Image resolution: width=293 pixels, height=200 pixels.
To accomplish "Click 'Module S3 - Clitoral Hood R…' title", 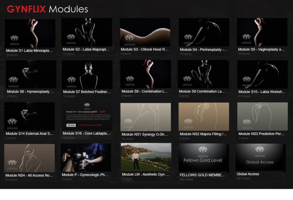I will pyautogui.click(x=144, y=49).
